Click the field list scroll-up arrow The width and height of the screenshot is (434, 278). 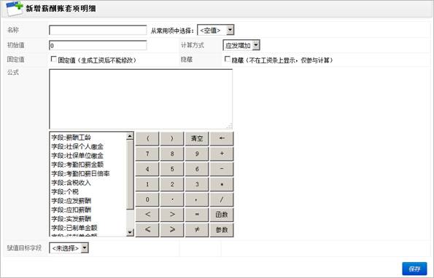tap(130, 136)
